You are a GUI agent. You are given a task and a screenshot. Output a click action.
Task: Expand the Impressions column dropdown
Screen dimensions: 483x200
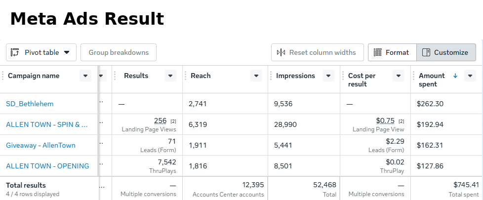coord(328,76)
